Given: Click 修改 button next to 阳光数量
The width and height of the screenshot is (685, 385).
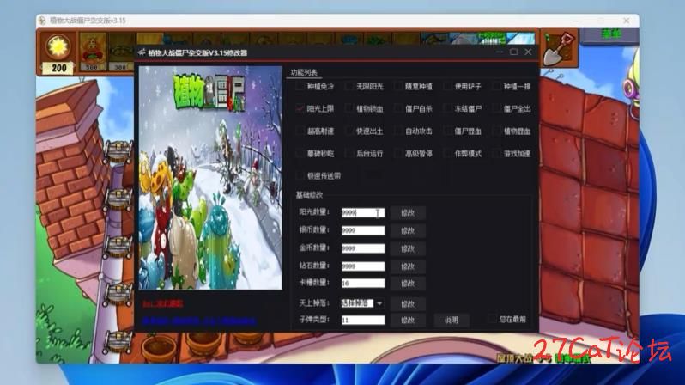Looking at the screenshot, I should tap(407, 212).
